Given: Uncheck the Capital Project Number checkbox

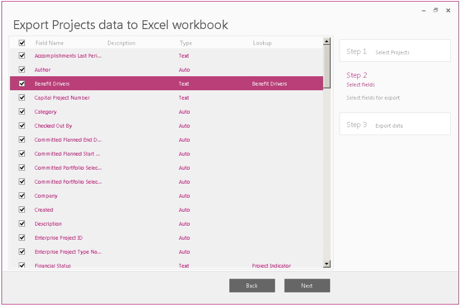Looking at the screenshot, I should tap(22, 98).
